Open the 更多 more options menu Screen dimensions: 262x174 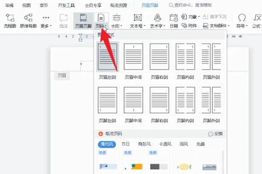[46, 22]
